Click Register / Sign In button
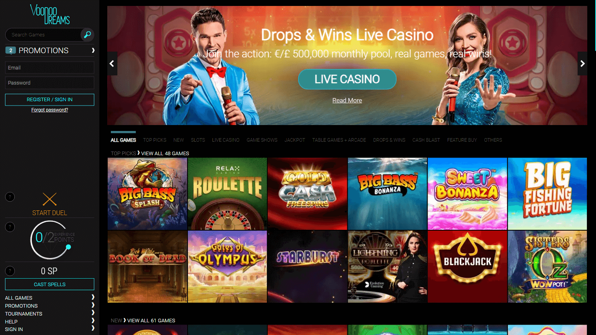The width and height of the screenshot is (596, 335). coord(50,100)
